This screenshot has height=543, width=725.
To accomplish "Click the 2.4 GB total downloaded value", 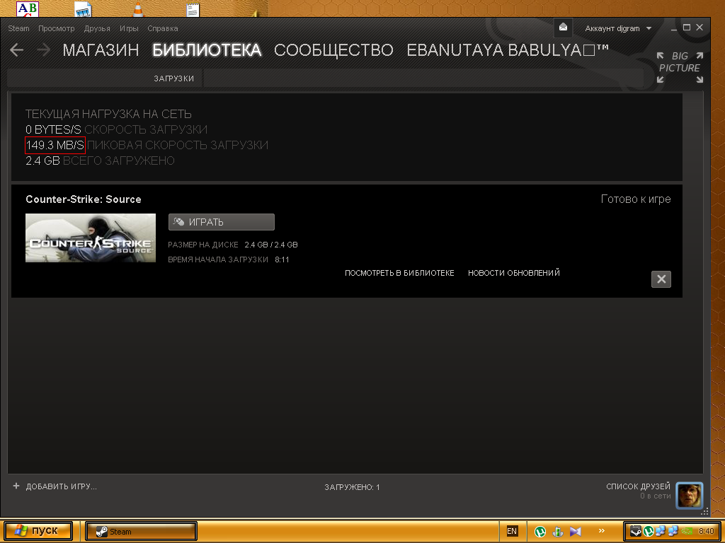I will [x=42, y=160].
